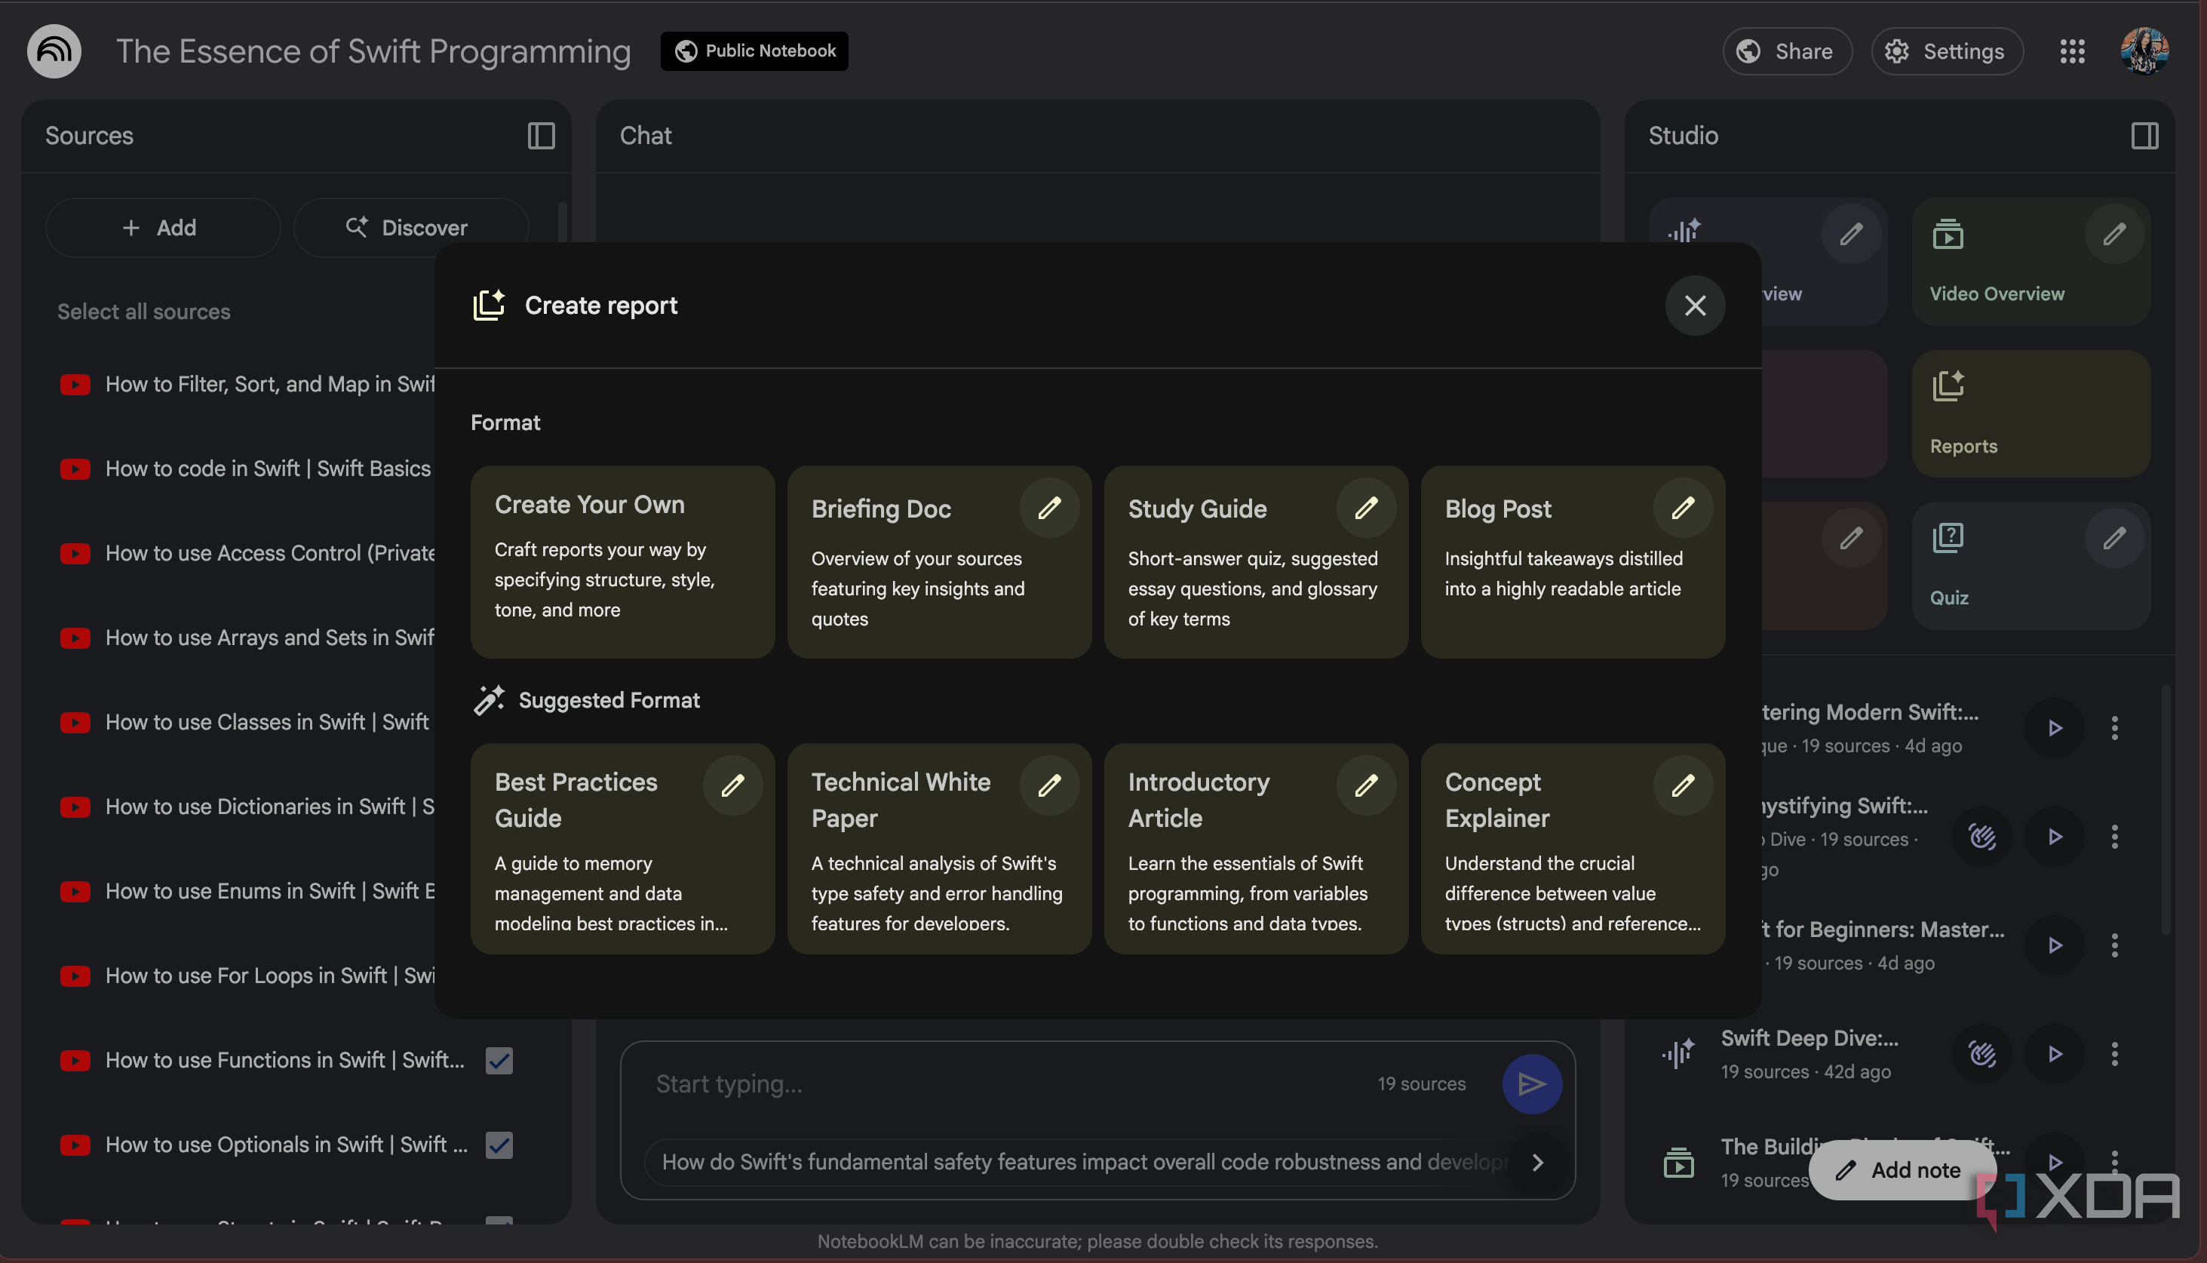Image resolution: width=2207 pixels, height=1263 pixels.
Task: Select the Create Your Own report format
Action: point(622,561)
